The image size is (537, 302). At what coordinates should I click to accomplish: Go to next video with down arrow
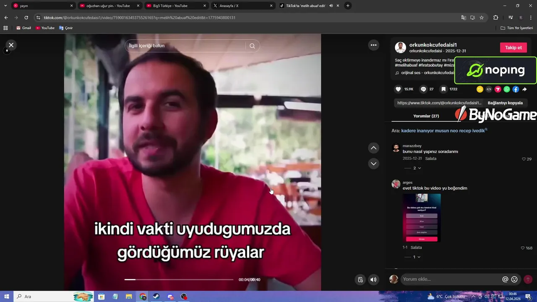tap(373, 163)
